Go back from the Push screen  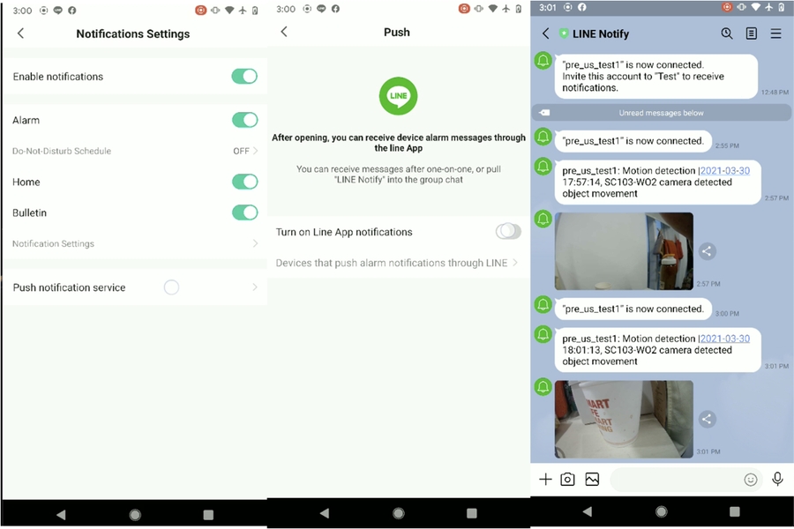(x=284, y=32)
